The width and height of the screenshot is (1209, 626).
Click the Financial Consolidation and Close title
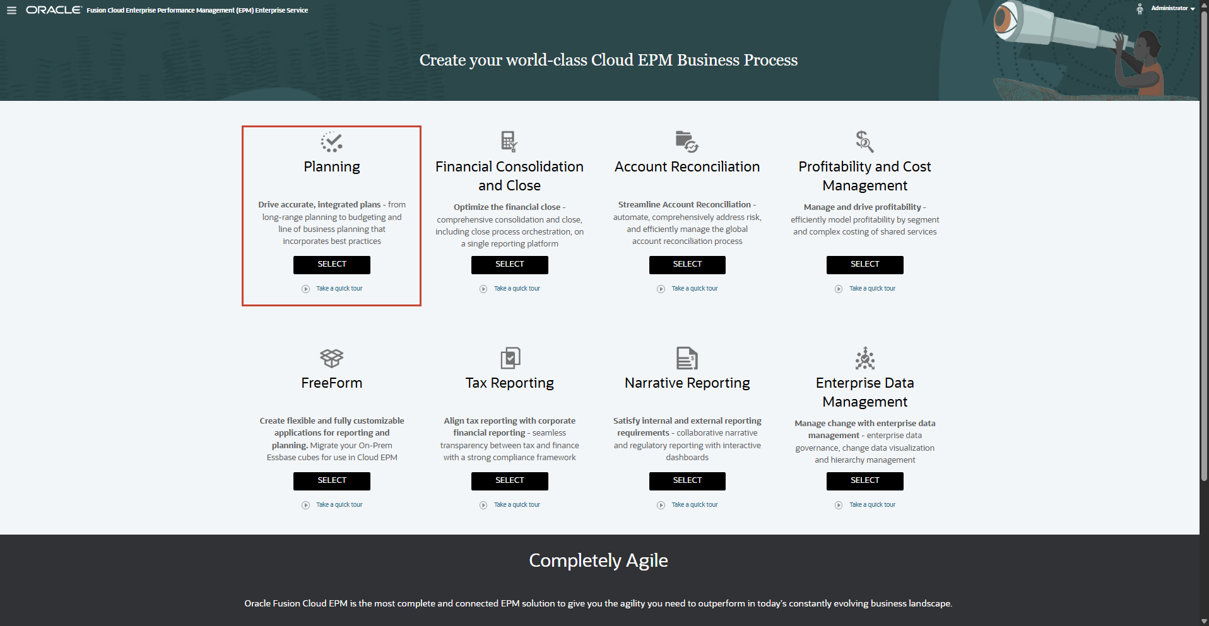pyautogui.click(x=510, y=176)
